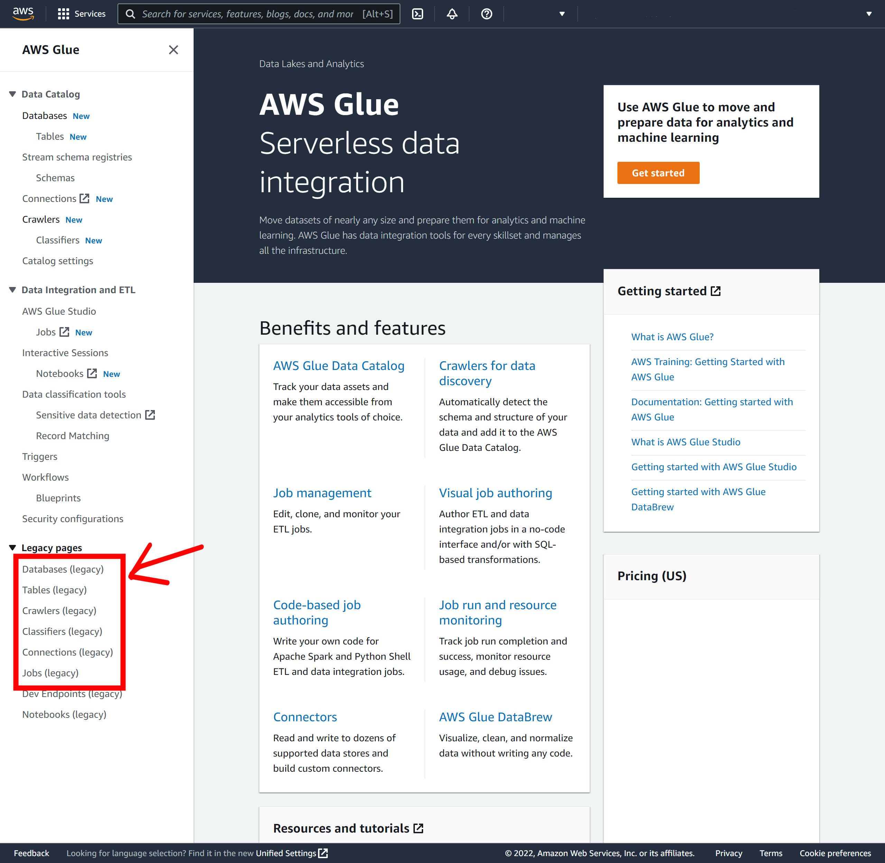
Task: Open Databases in Data Catalog
Action: click(x=44, y=116)
